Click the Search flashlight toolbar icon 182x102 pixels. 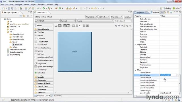point(74,8)
